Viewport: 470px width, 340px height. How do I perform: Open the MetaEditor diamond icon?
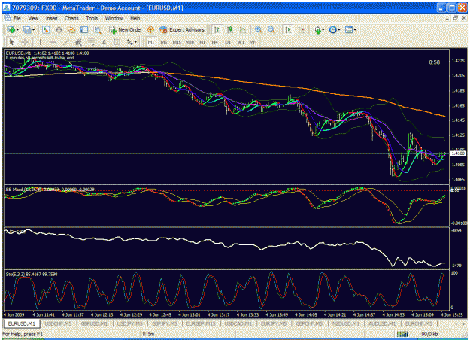pos(150,29)
